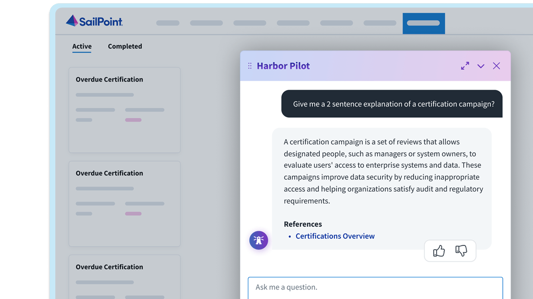Click the pink status tag in first card
The height and width of the screenshot is (299, 533).
click(x=133, y=120)
